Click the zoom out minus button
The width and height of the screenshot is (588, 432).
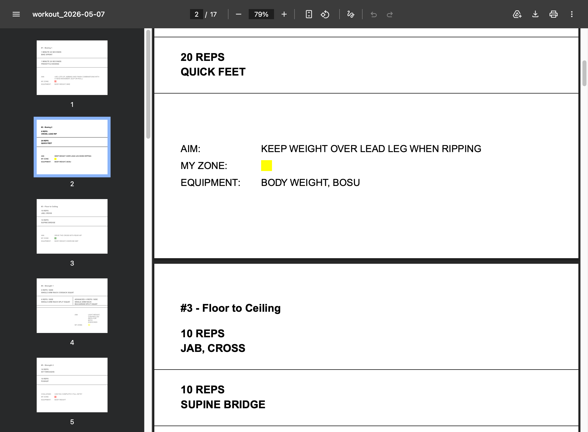tap(238, 14)
